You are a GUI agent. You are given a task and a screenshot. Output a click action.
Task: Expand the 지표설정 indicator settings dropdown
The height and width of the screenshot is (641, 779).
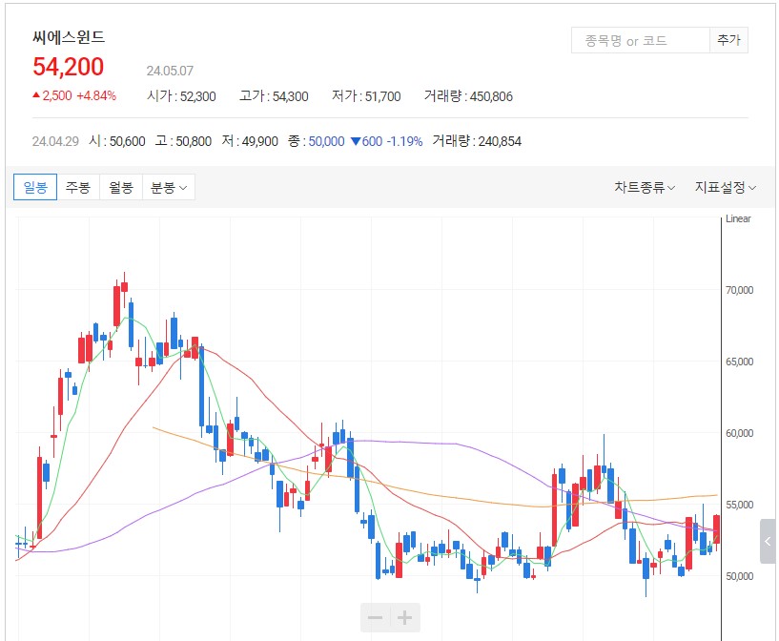coord(725,187)
